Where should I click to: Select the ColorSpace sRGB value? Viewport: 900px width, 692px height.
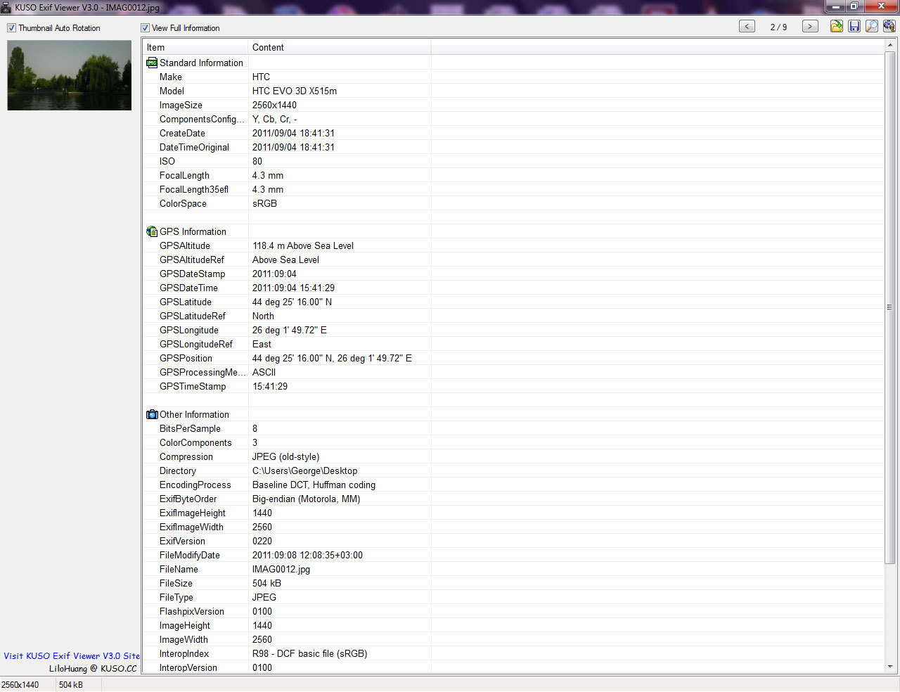264,203
